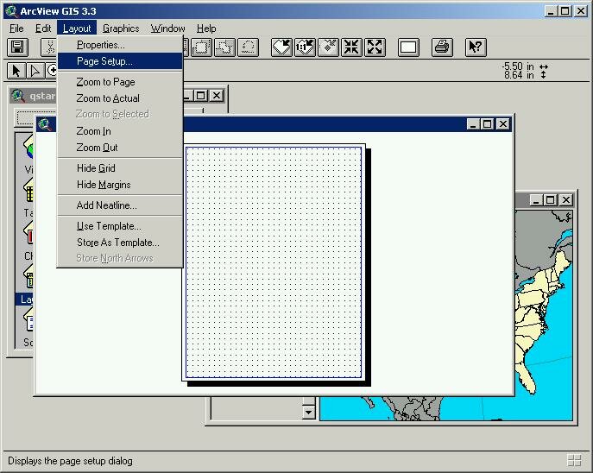Image resolution: width=593 pixels, height=473 pixels.
Task: Open the Edit menu
Action: [x=43, y=28]
